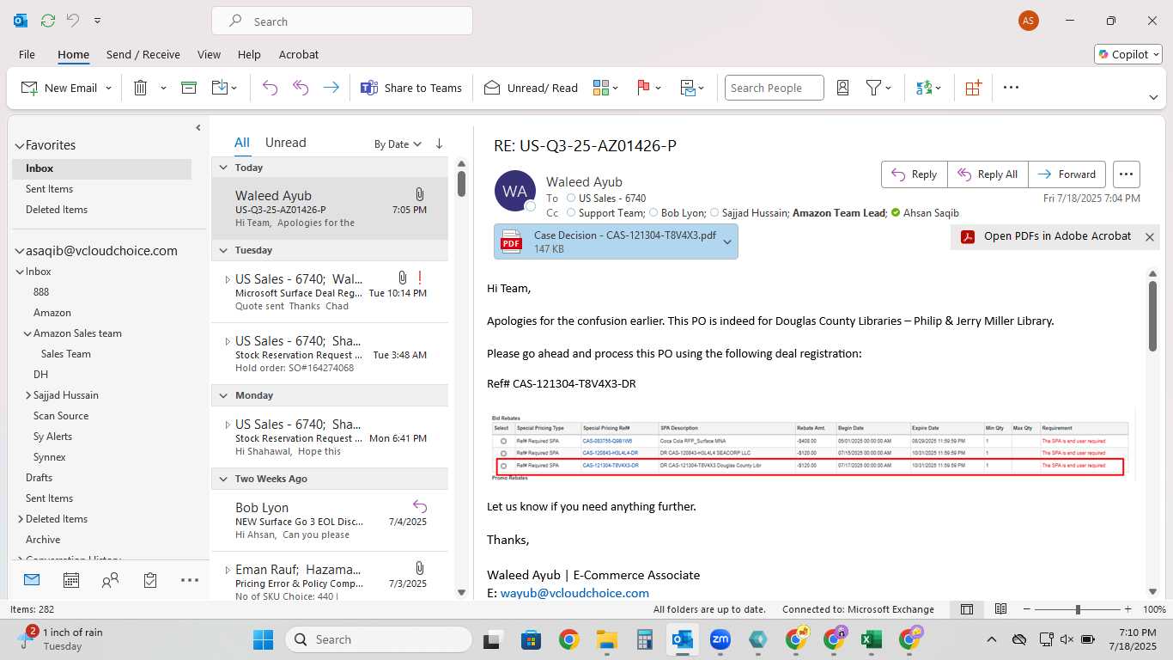Screen dimensions: 1173x660
Task: Open the Help tab
Action: click(x=249, y=54)
